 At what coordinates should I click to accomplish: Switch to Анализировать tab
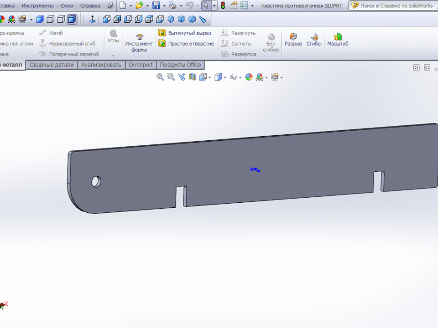101,65
